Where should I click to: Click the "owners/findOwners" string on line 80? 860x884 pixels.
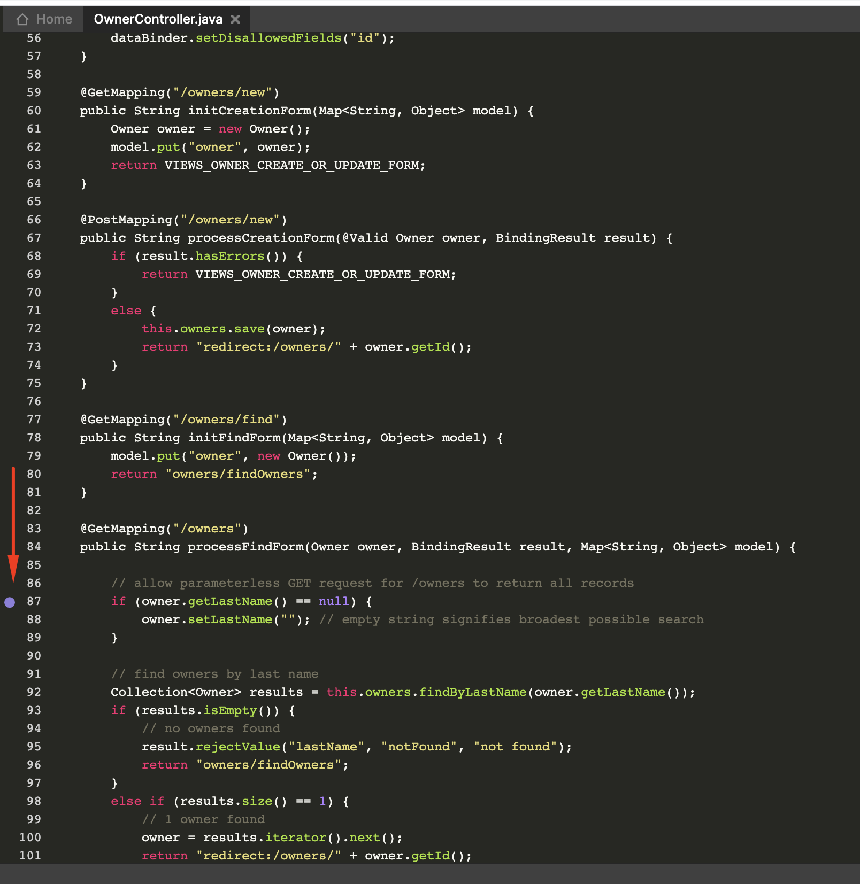[x=237, y=474]
